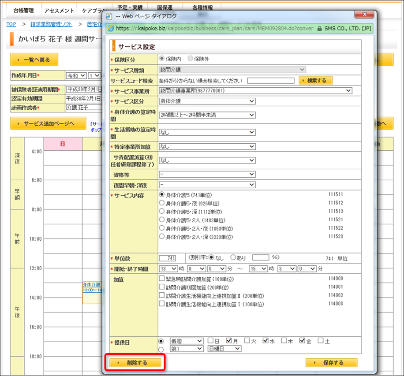
Task: Check 緊急時訪問介護加算 (100単位)
Action: pyautogui.click(x=162, y=279)
